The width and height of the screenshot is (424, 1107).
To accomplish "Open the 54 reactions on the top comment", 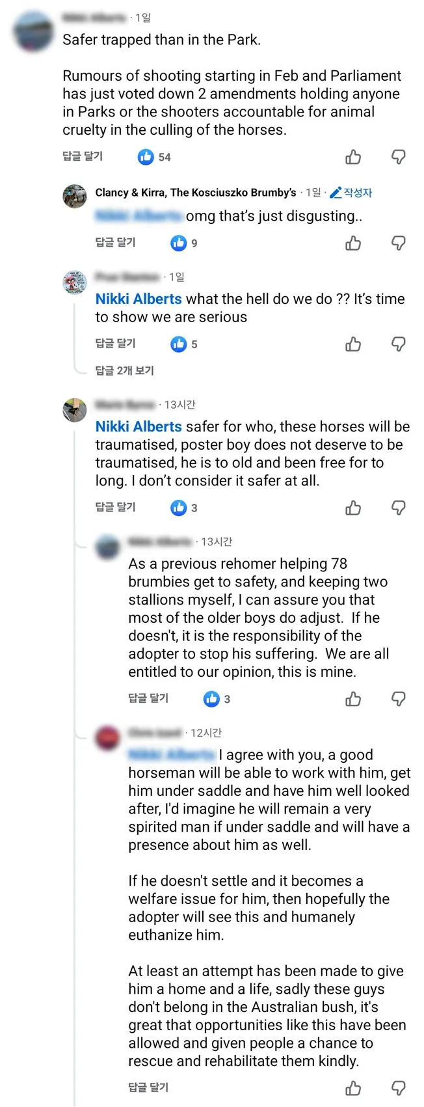I will (x=154, y=157).
